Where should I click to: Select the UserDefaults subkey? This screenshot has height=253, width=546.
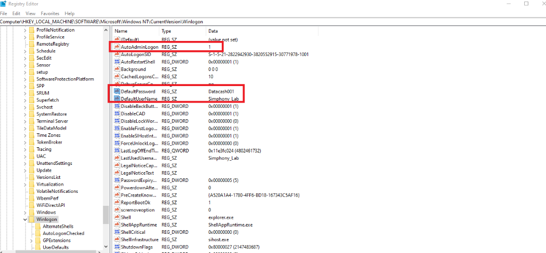coord(56,247)
